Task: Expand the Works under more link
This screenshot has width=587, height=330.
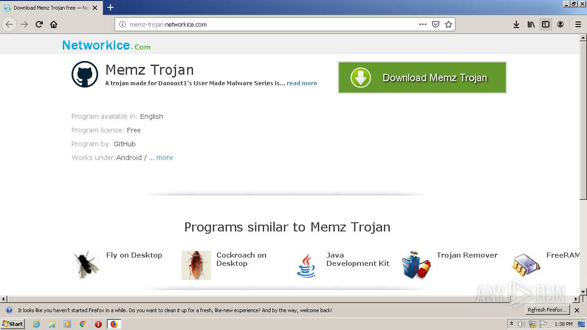Action: 164,158
